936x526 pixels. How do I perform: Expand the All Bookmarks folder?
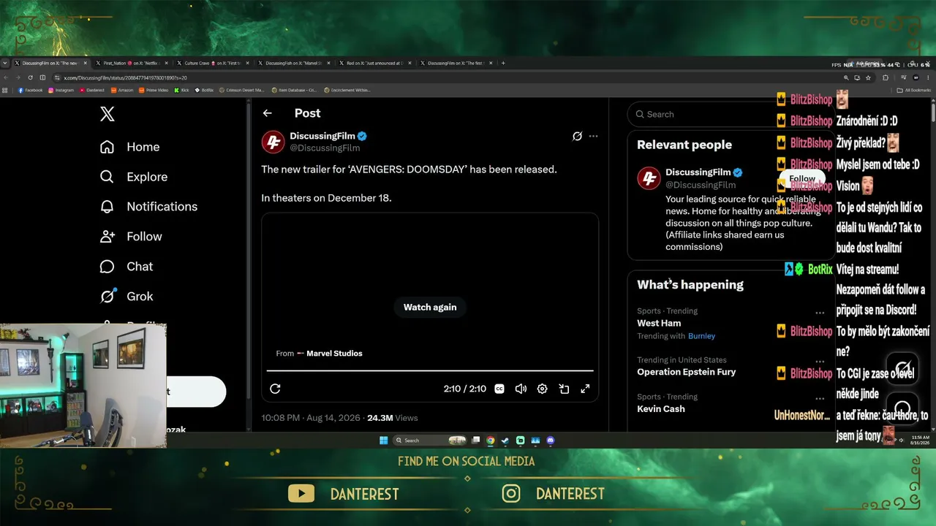pos(914,90)
